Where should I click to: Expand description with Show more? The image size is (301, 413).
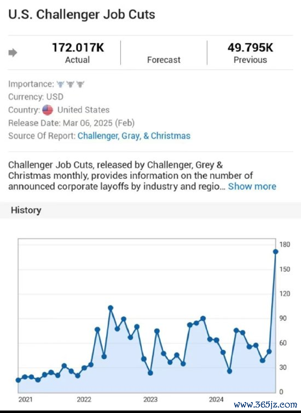click(252, 186)
